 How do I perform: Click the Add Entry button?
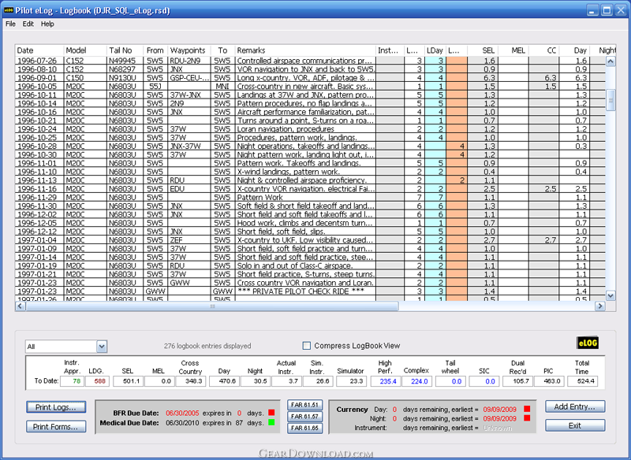click(x=575, y=406)
